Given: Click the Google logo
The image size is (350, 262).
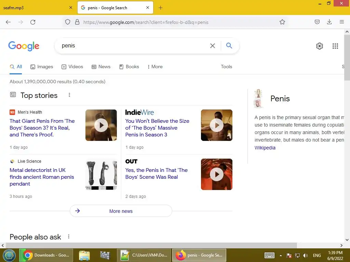Looking at the screenshot, I should coord(24,46).
